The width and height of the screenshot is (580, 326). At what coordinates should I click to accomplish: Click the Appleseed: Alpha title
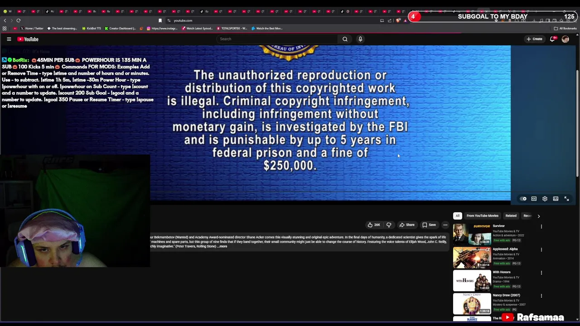505,249
